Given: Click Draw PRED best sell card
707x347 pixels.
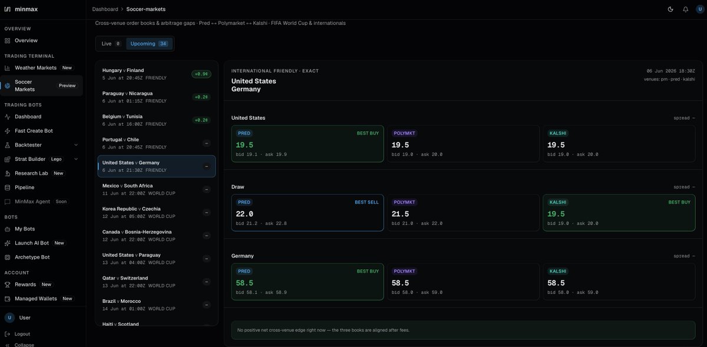Looking at the screenshot, I should (x=308, y=213).
